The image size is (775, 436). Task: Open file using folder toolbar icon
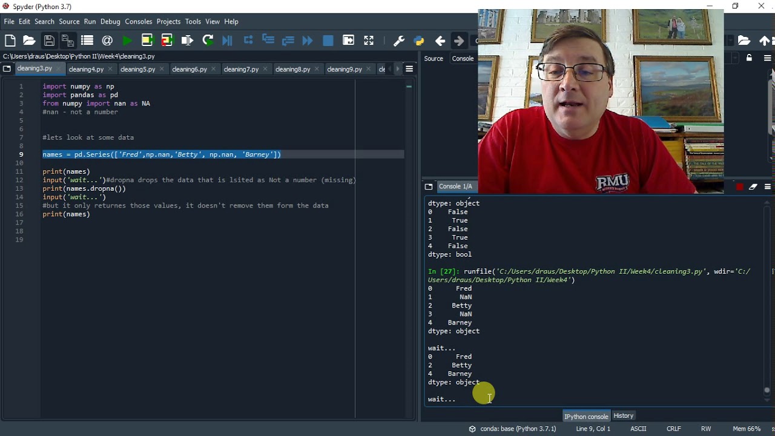tap(29, 41)
